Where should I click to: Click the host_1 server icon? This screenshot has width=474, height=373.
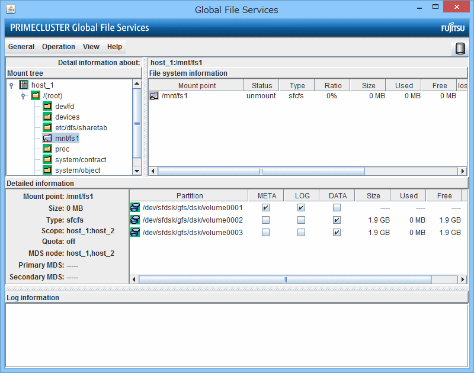pos(24,85)
